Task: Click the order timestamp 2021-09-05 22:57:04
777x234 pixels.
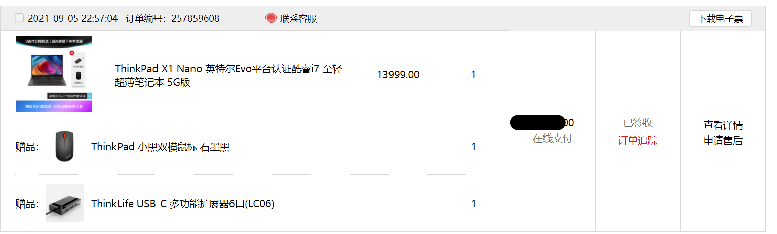Action: pyautogui.click(x=73, y=19)
